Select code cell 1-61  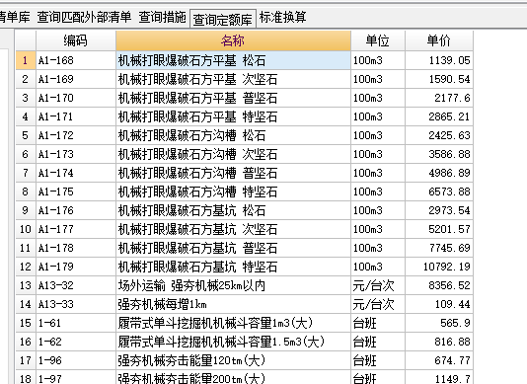click(x=76, y=323)
